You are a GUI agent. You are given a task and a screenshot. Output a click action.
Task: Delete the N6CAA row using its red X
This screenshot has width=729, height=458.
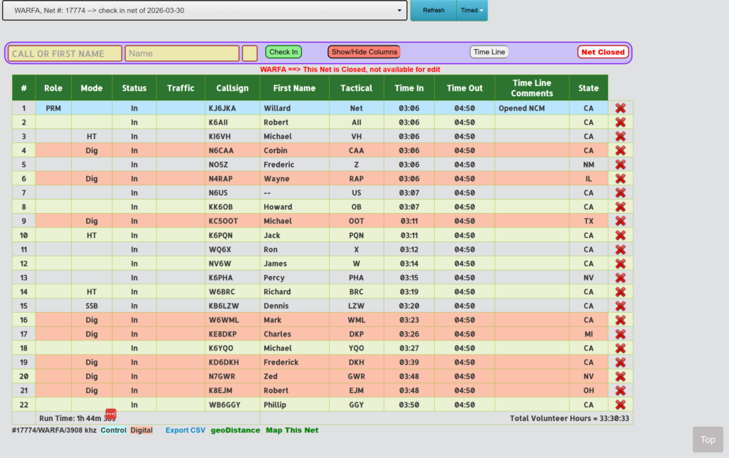(620, 150)
